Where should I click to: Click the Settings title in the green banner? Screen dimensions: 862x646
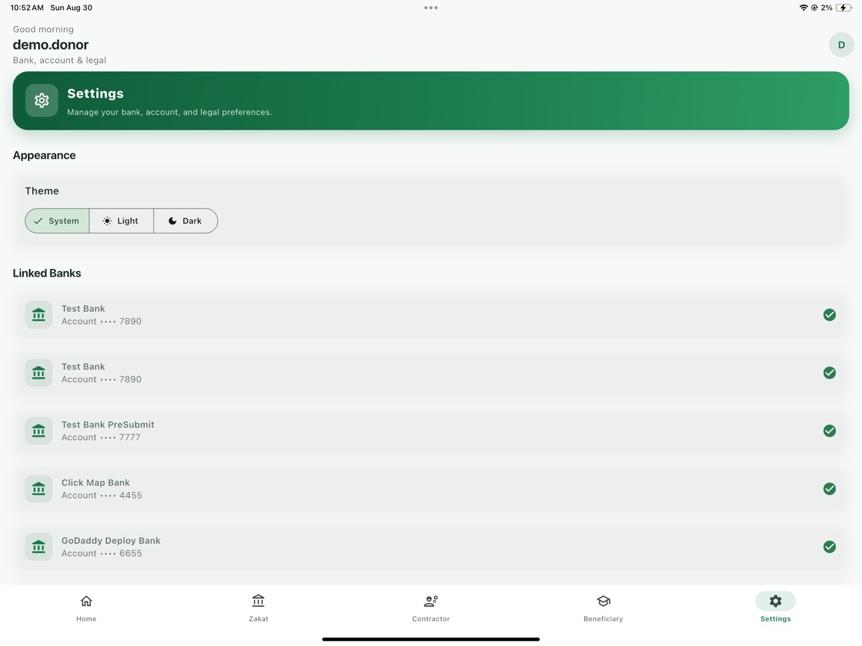point(96,94)
